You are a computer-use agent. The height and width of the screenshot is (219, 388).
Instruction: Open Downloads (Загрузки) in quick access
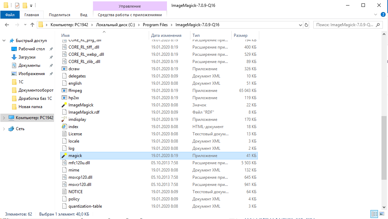(27, 57)
